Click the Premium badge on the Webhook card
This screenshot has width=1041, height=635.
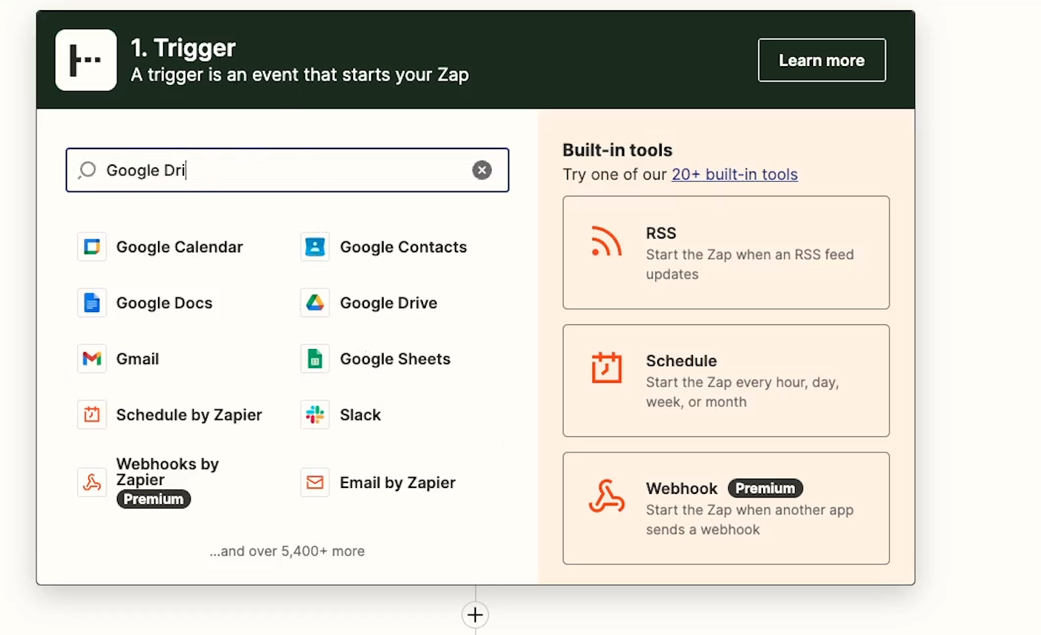pos(765,489)
